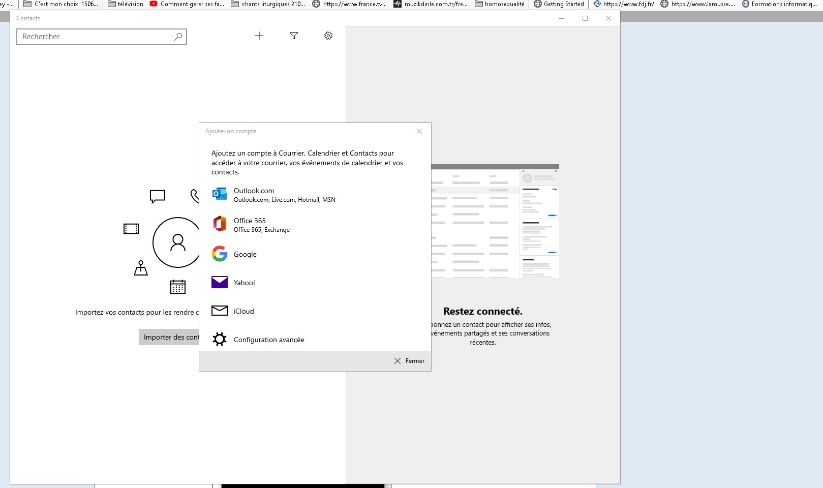Click the map pin illustration icon
The image size is (823, 488).
141,268
